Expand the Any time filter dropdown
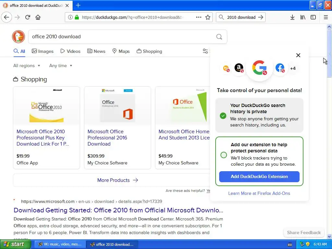This screenshot has width=332, height=249. [61, 65]
